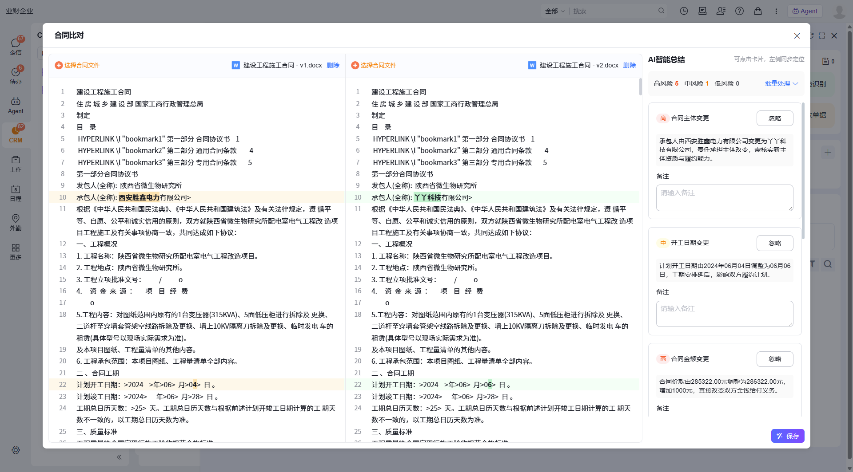This screenshot has width=853, height=472.
Task: Open the Agent sidebar icon
Action: (16, 106)
